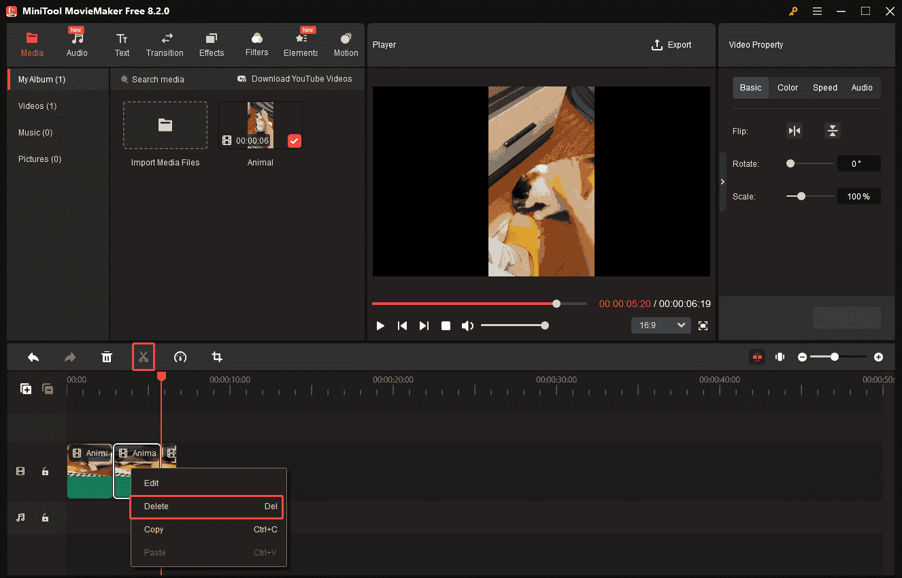The width and height of the screenshot is (902, 578).
Task: Open the 16:9 aspect ratio dropdown
Action: click(661, 325)
